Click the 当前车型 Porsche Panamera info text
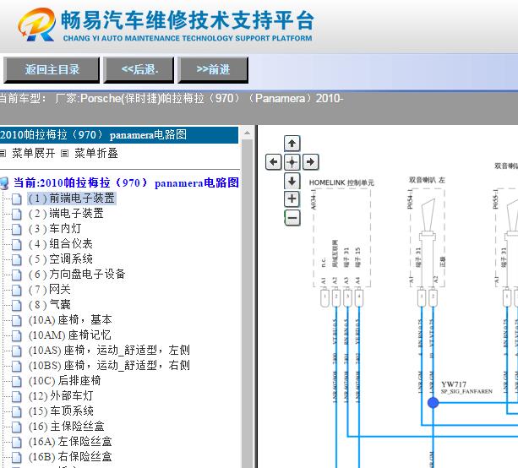518x468 pixels. click(172, 99)
